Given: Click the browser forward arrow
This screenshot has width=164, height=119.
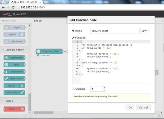Looking at the screenshot, I should pos(8,7).
